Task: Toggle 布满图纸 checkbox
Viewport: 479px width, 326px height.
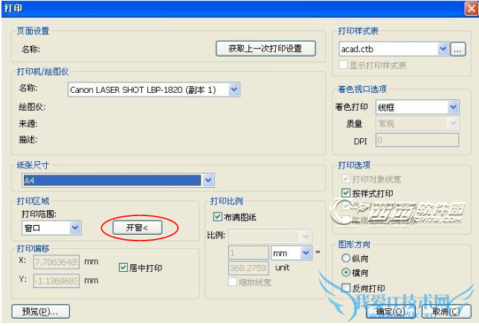Action: (217, 217)
